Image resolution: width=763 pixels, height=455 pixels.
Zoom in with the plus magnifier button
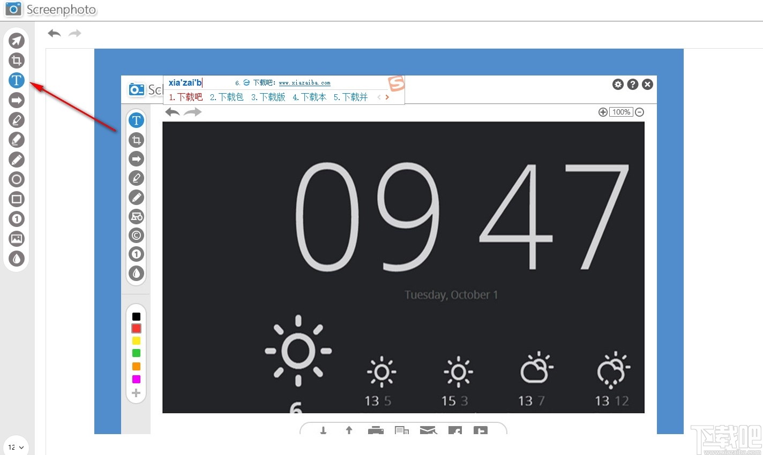603,112
